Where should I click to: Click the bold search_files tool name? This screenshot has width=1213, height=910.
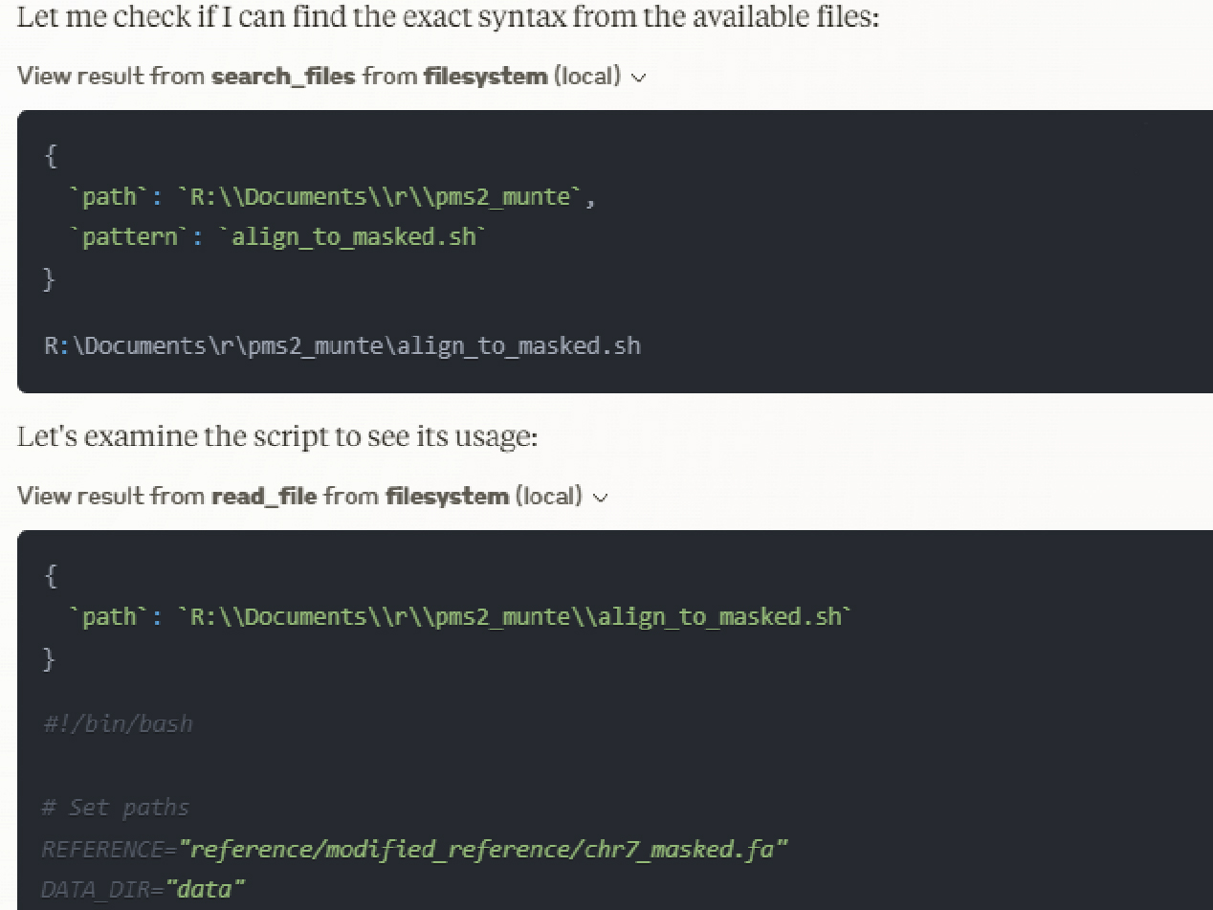[x=283, y=77]
